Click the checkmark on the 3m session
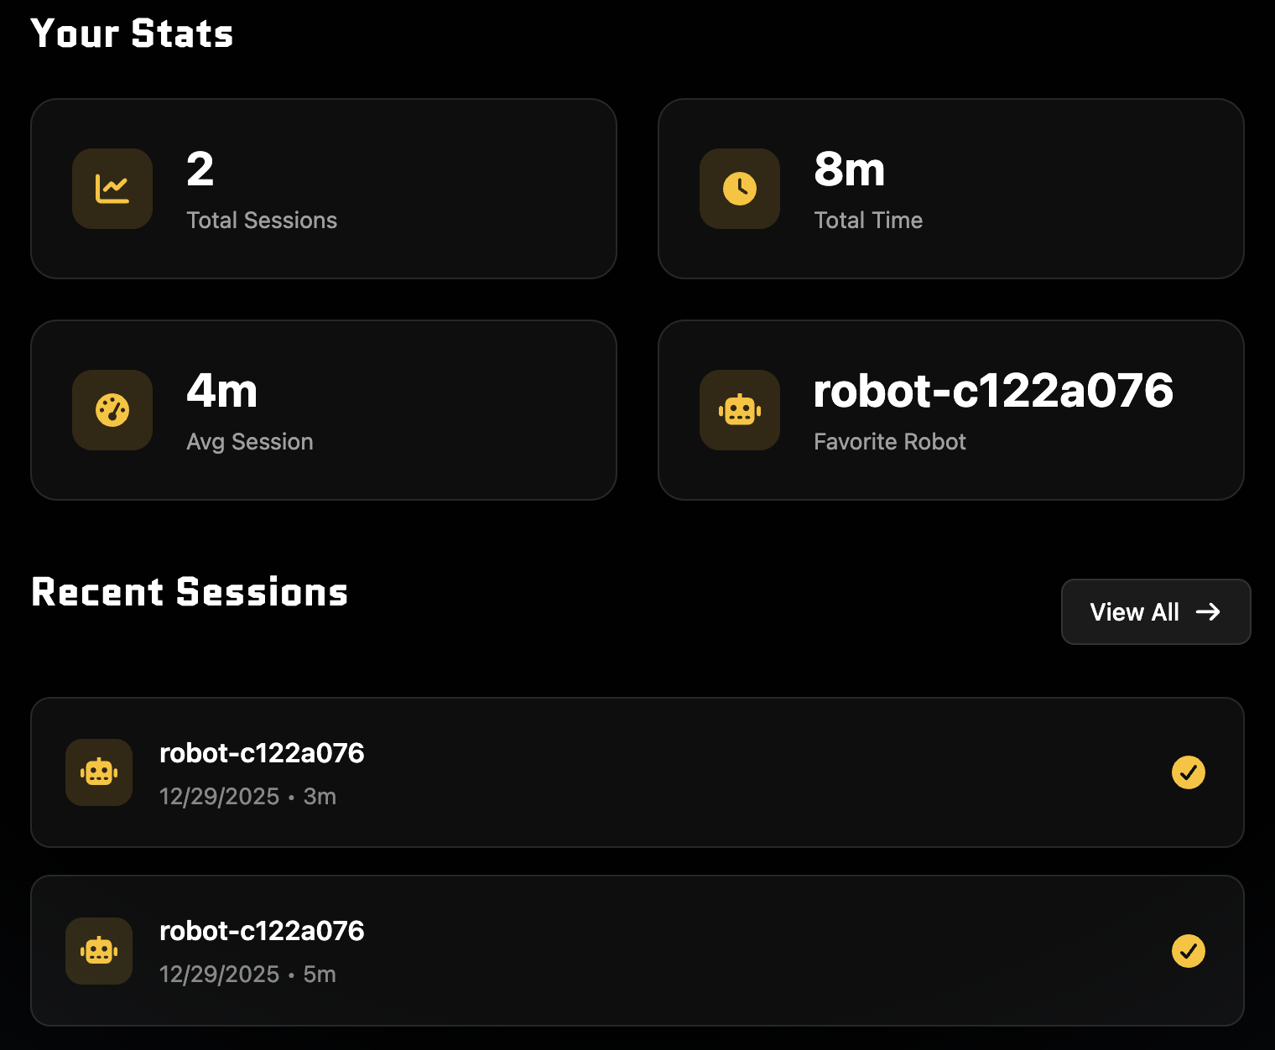This screenshot has width=1275, height=1050. pyautogui.click(x=1188, y=772)
